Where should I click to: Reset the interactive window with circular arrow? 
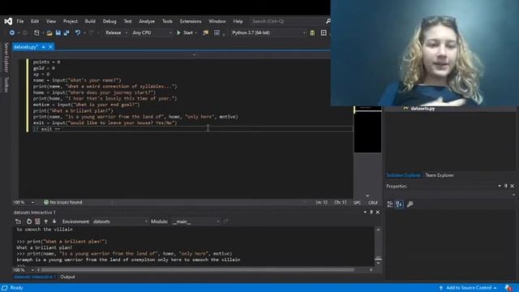pyautogui.click(x=29, y=221)
